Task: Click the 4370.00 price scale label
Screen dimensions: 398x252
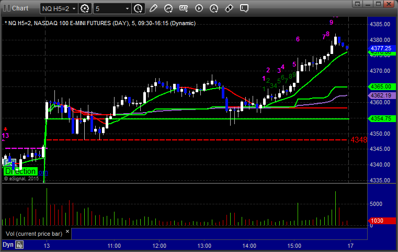Action: pos(380,71)
